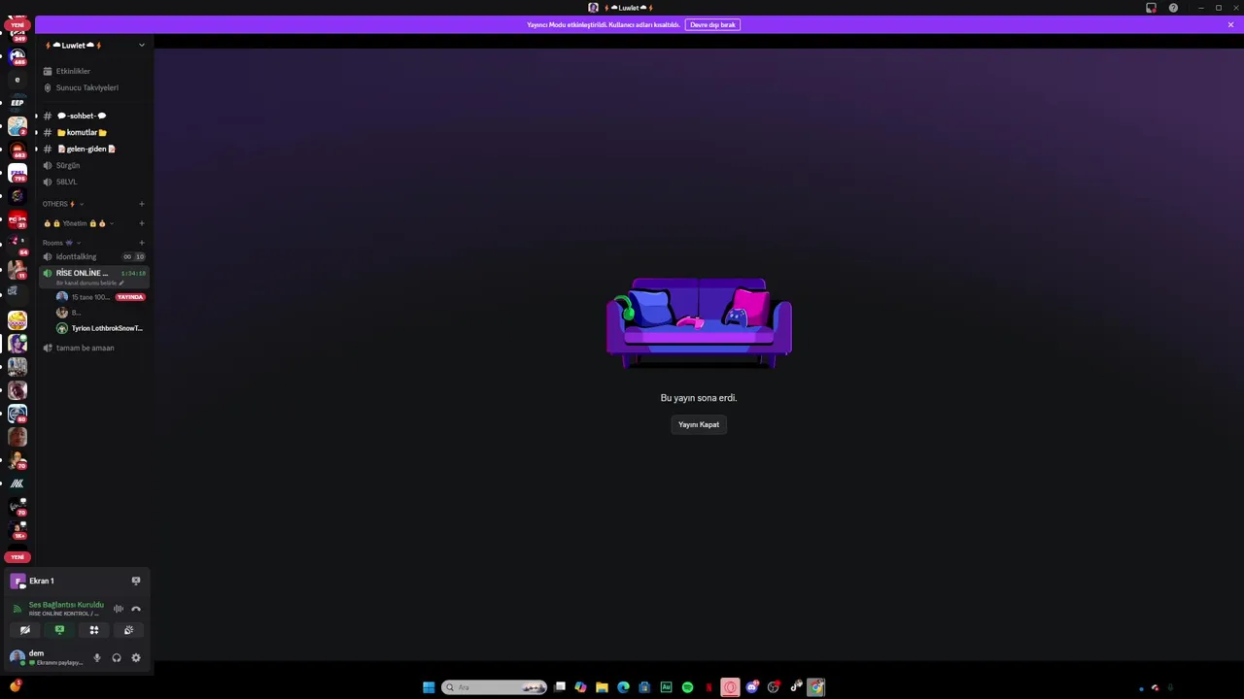Open the soundboard button
Viewport: 1244px width, 699px height.
(x=128, y=630)
